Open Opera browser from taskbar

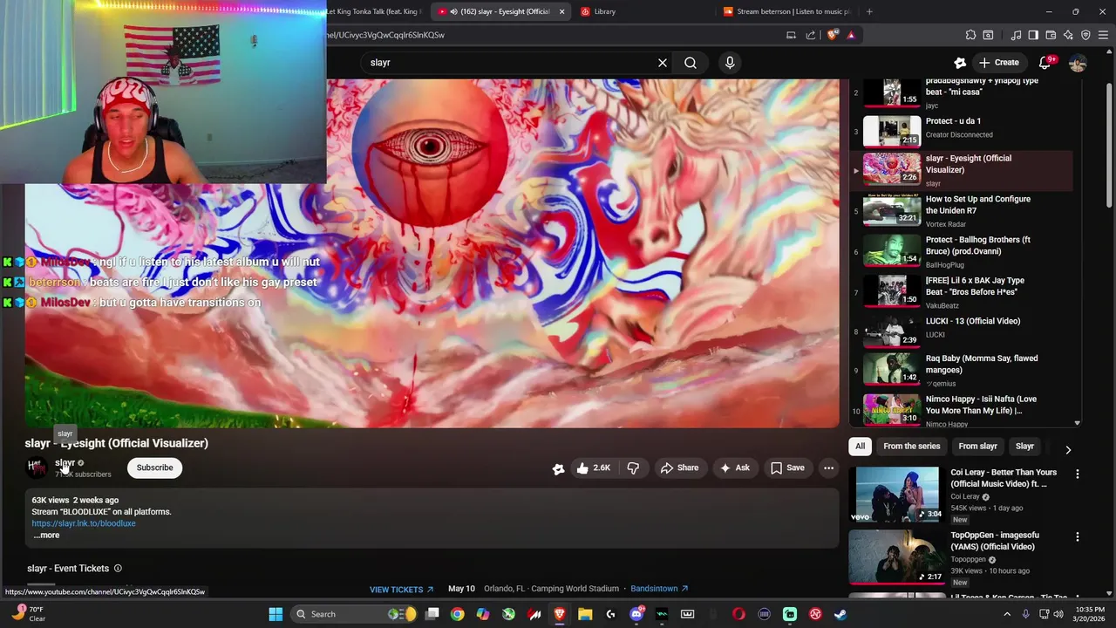(738, 614)
